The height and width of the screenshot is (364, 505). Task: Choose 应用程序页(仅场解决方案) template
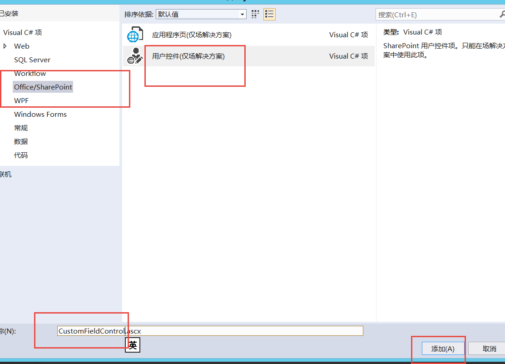click(x=248, y=35)
